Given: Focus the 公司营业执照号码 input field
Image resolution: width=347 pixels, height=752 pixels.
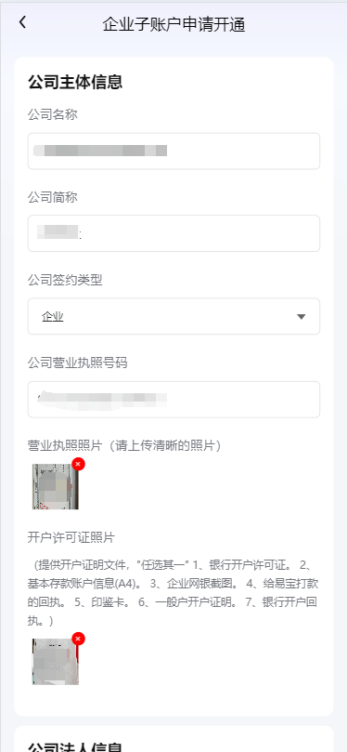Looking at the screenshot, I should (173, 400).
